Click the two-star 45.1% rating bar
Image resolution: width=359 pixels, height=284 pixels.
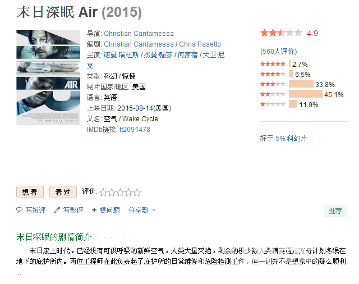(x=306, y=94)
